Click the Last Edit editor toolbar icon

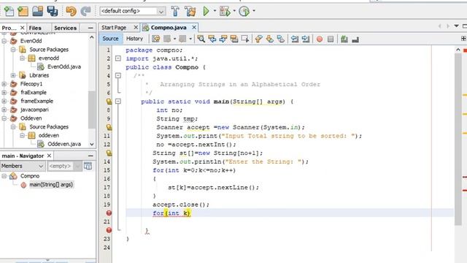coord(155,39)
